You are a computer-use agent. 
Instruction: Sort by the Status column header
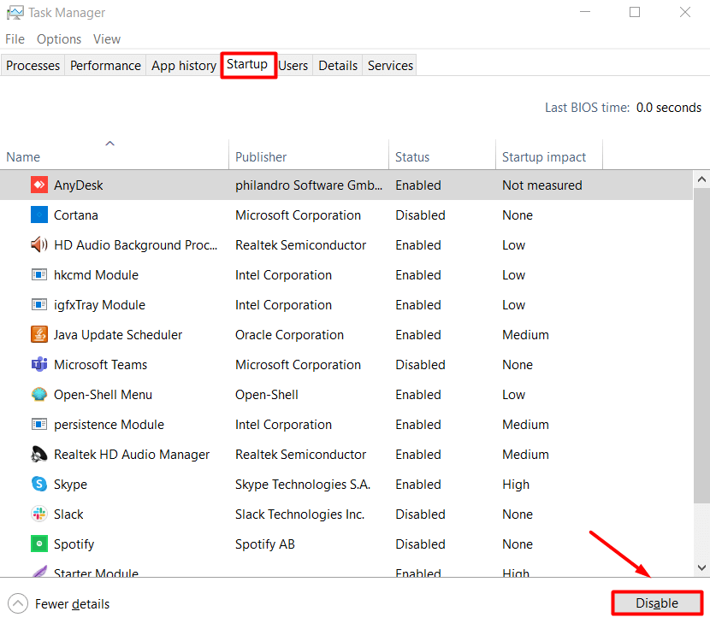(x=442, y=154)
